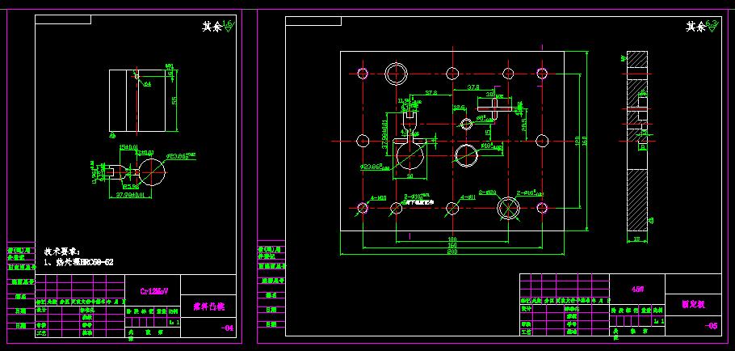Image resolution: width=735 pixels, height=351 pixels.
Task: Pick the large white circle in left sheet punch view
Action: click(x=153, y=172)
